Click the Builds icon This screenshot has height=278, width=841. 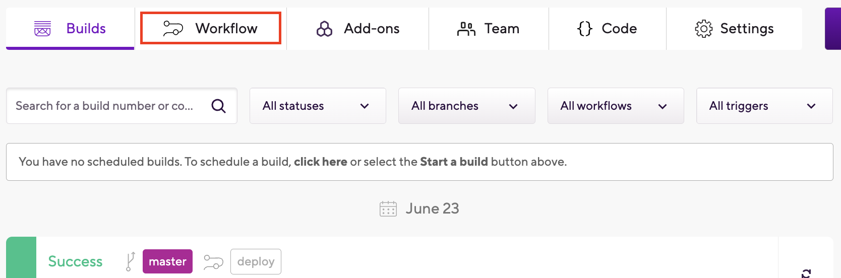(42, 29)
